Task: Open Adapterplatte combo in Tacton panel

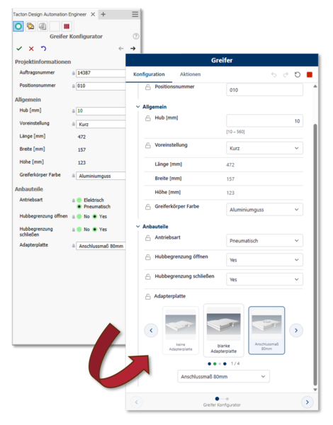Action: click(101, 246)
